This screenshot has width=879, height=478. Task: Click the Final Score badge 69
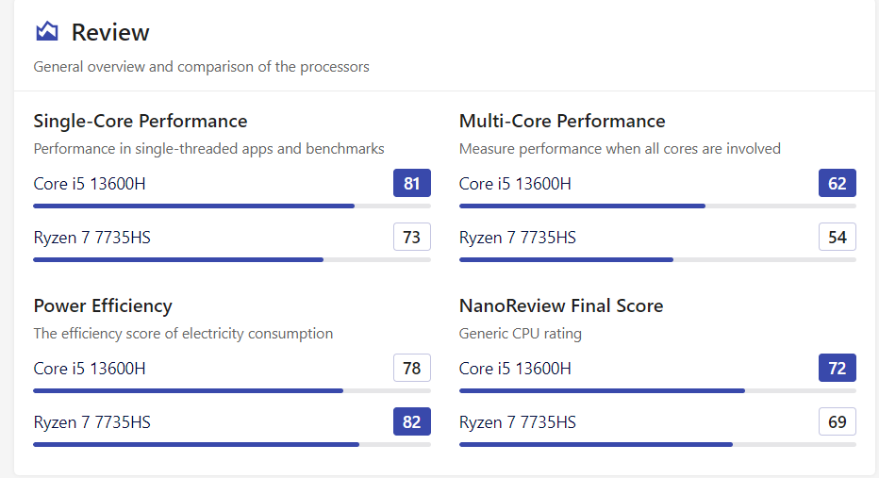[838, 422]
